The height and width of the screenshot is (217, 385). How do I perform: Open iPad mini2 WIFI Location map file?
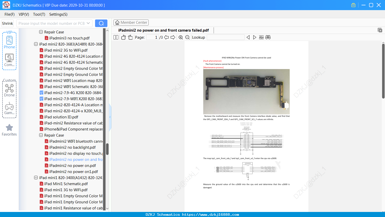tap(71, 80)
